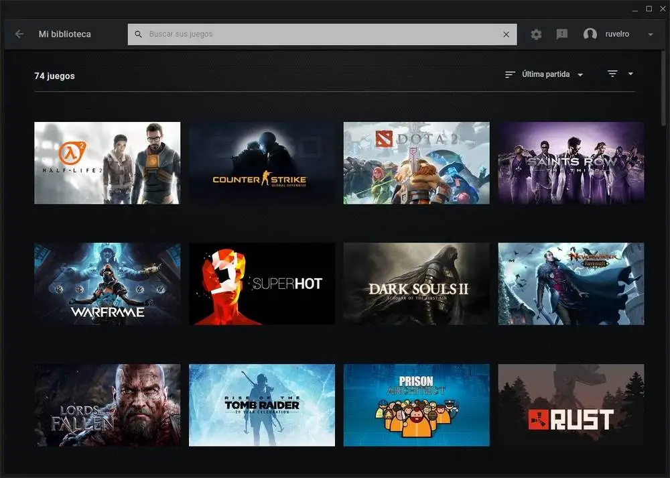Open the Half-Life 2 game tile
The height and width of the screenshot is (478, 670).
click(x=107, y=163)
